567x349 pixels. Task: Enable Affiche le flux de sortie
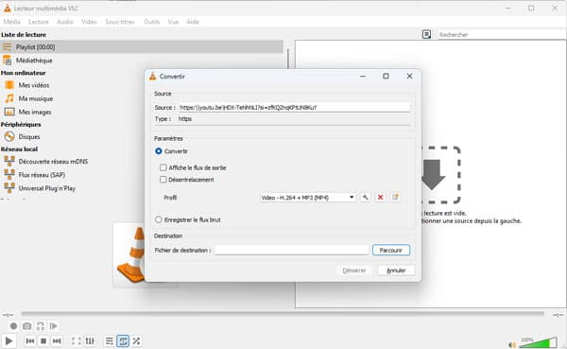click(163, 167)
